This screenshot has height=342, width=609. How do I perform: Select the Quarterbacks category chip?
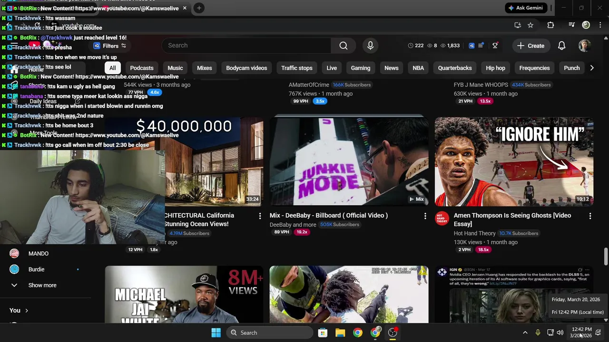455,68
